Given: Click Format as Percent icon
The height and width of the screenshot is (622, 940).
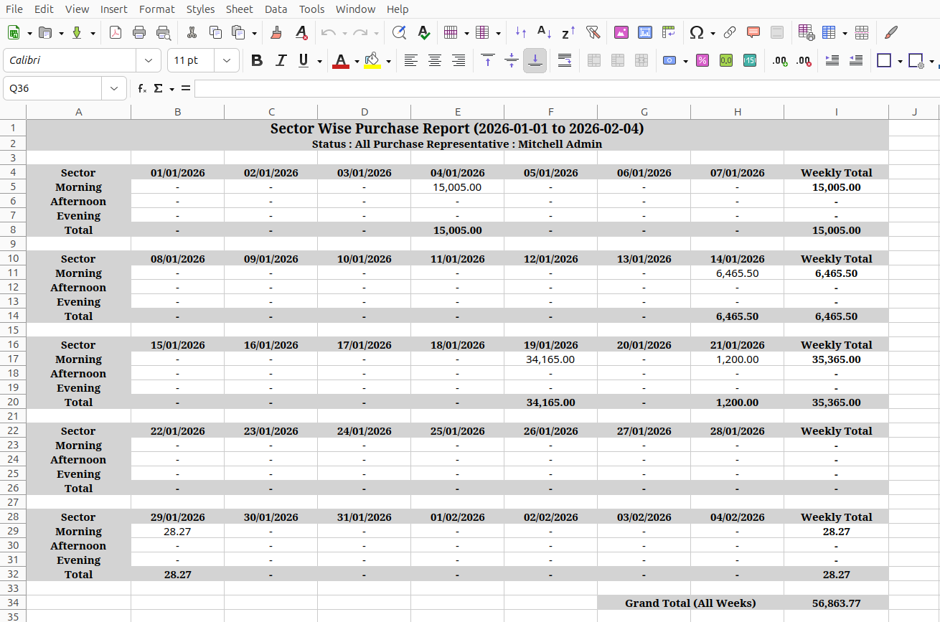Looking at the screenshot, I should 702,60.
